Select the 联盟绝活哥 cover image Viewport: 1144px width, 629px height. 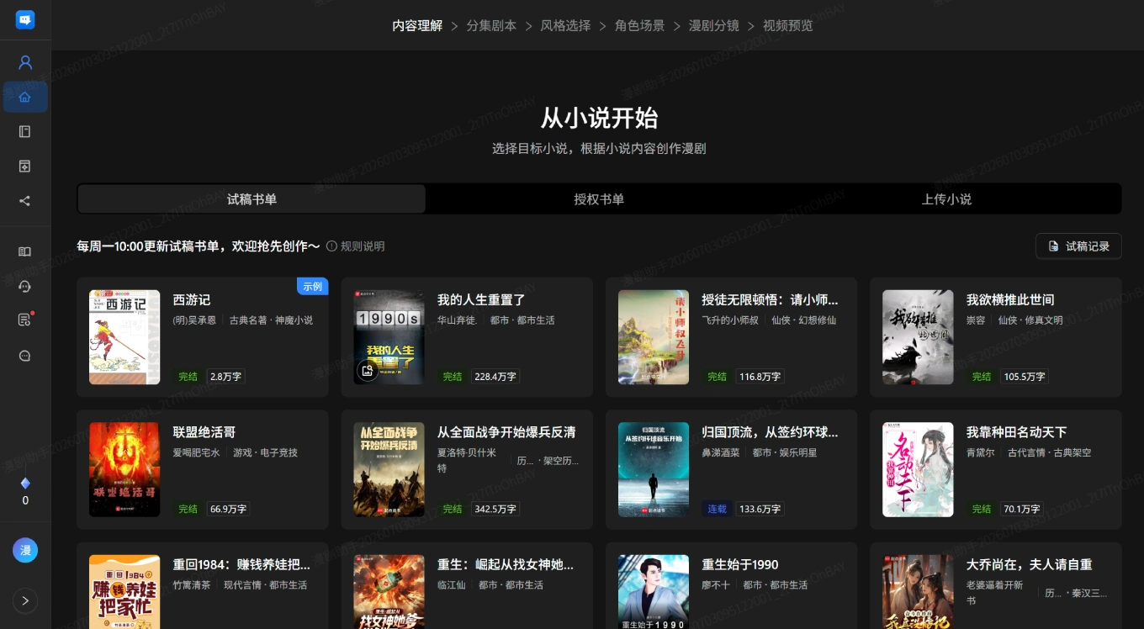(124, 469)
